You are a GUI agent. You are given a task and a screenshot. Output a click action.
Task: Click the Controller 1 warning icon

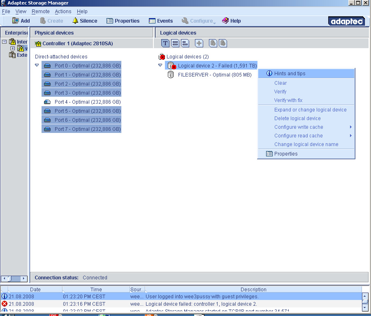point(38,44)
